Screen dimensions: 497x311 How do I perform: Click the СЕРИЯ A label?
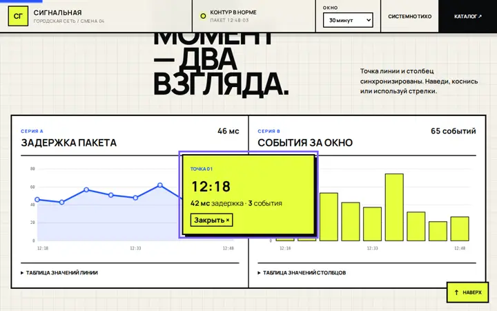click(32, 131)
